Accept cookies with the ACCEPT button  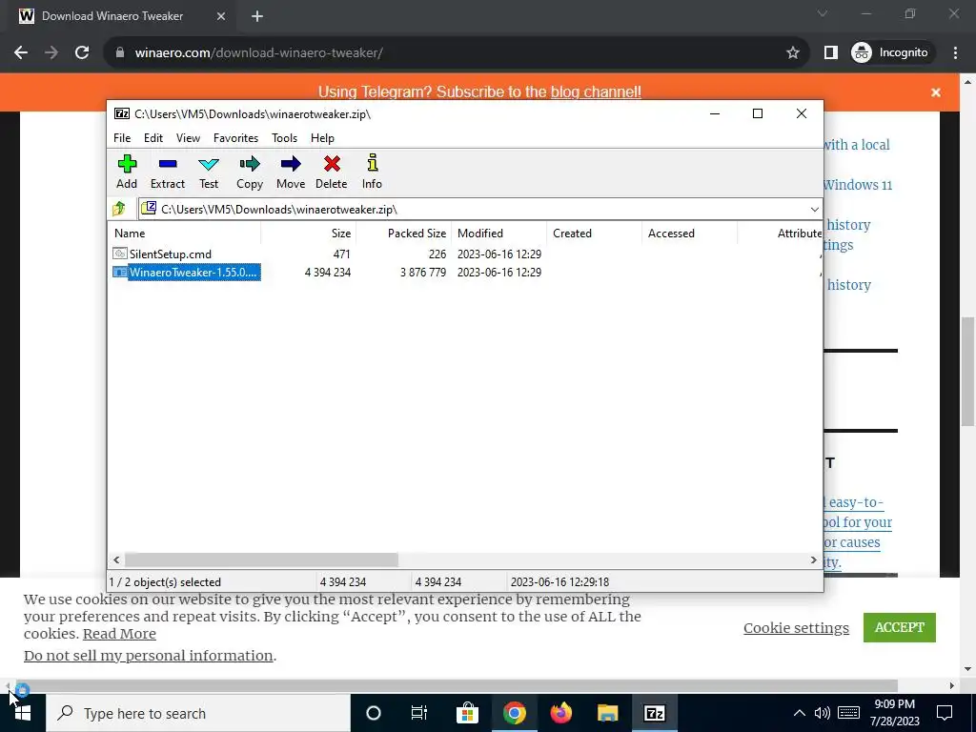[899, 627]
